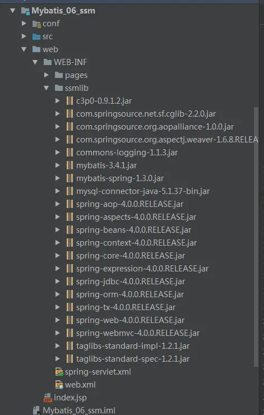Select mysql-connector-java-5.1.37-bin.jar entry
Image resolution: width=264 pixels, height=415 pixels.
pyautogui.click(x=143, y=191)
